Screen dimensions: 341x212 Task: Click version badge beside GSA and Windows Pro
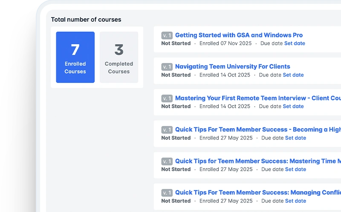[167, 36]
